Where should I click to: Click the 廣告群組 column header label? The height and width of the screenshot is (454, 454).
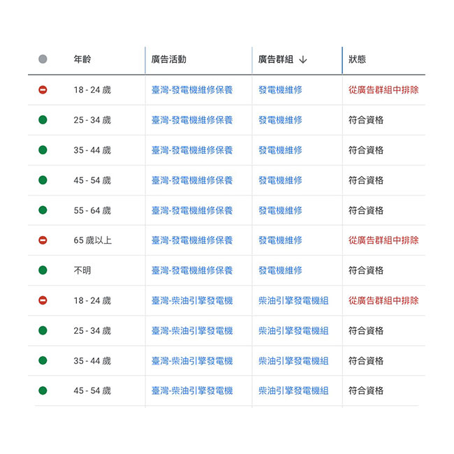(275, 59)
